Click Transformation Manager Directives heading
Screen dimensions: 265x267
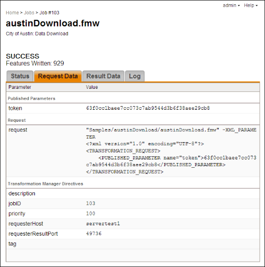coord(45,184)
